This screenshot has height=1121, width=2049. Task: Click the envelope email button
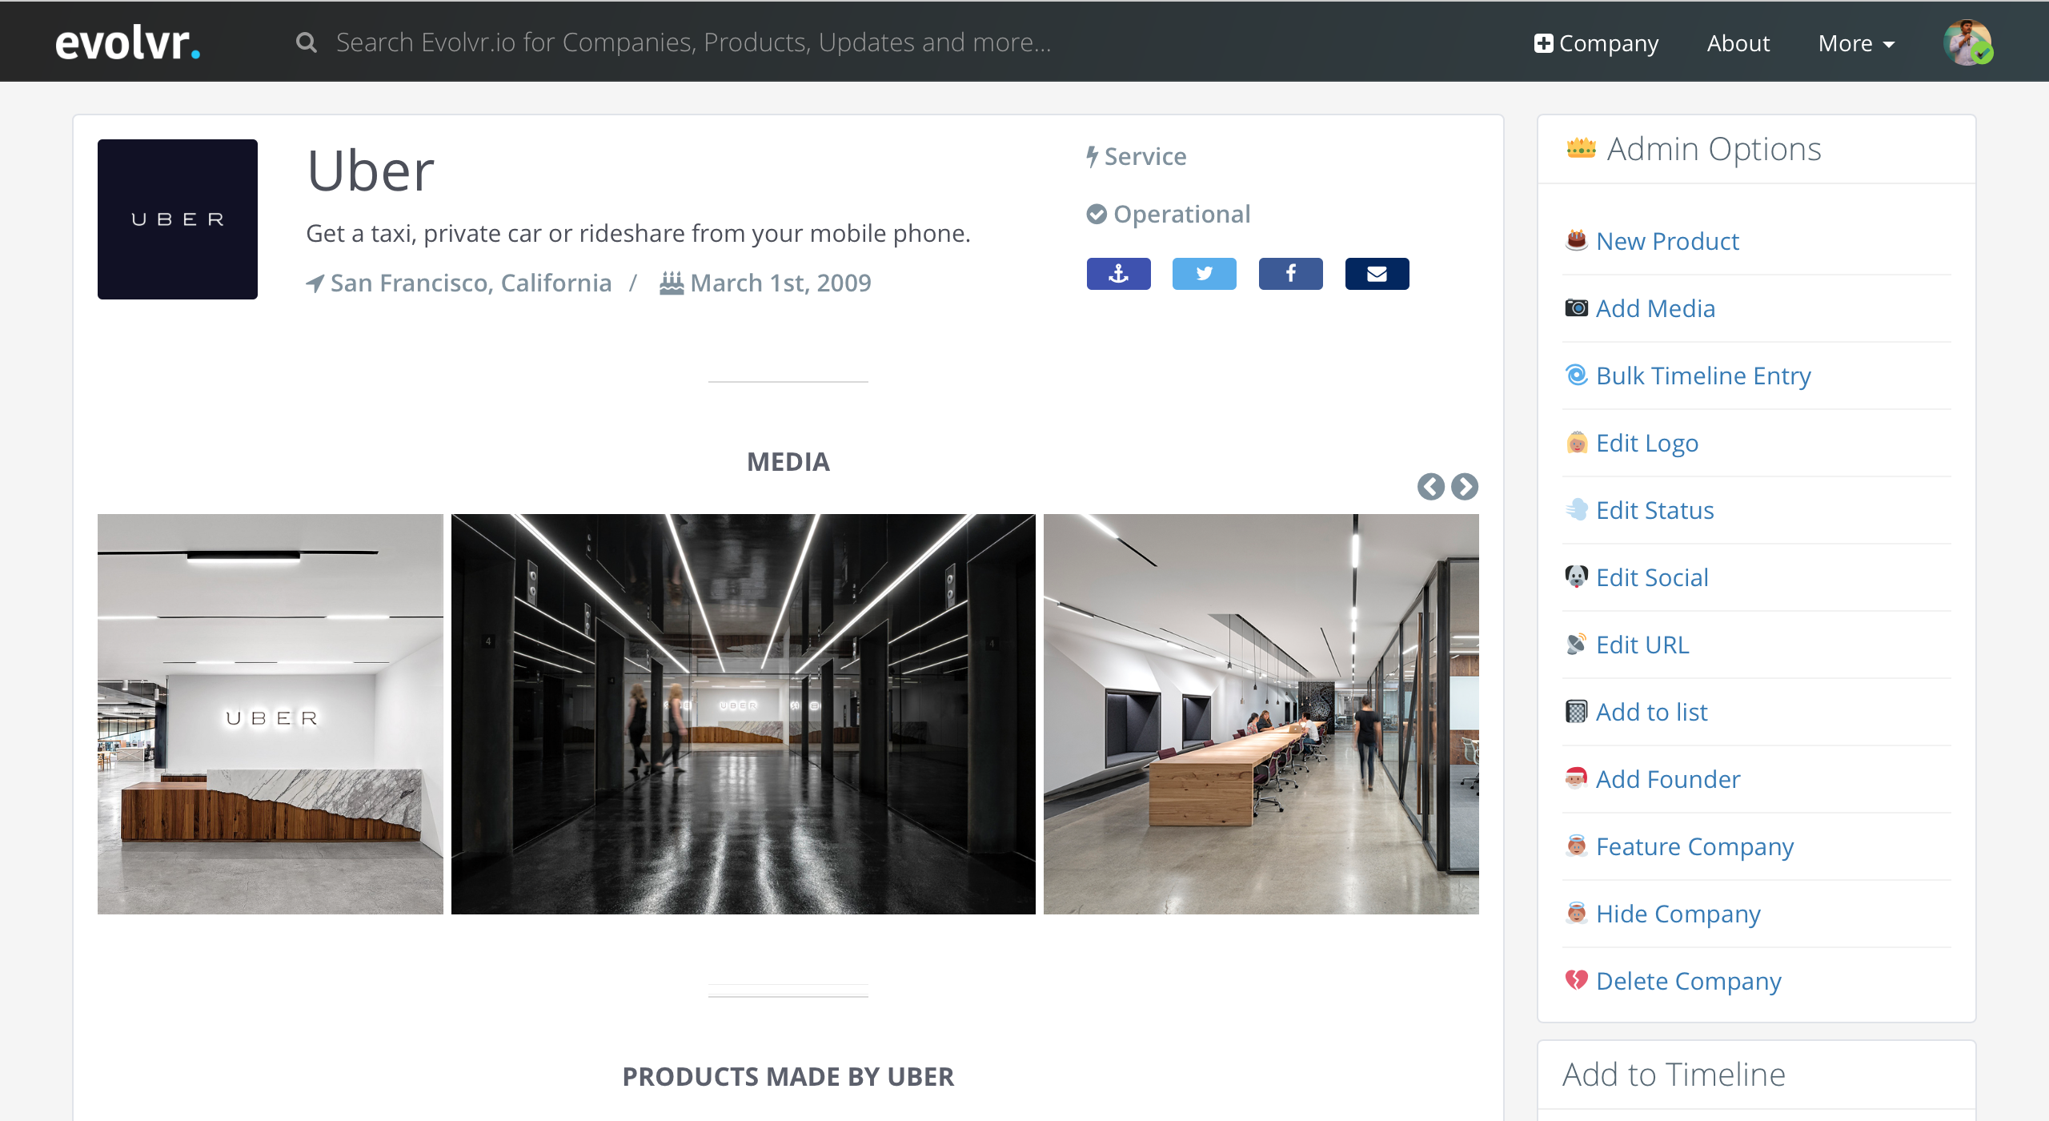tap(1377, 274)
